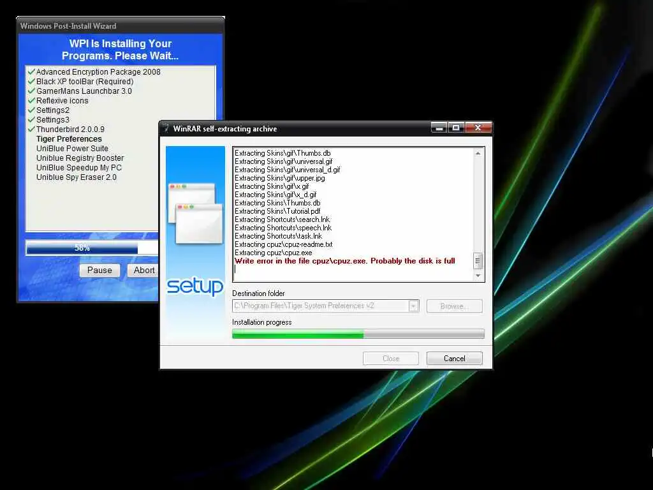The image size is (653, 490).
Task: Click checkmark beside Settings2
Action: coord(31,110)
